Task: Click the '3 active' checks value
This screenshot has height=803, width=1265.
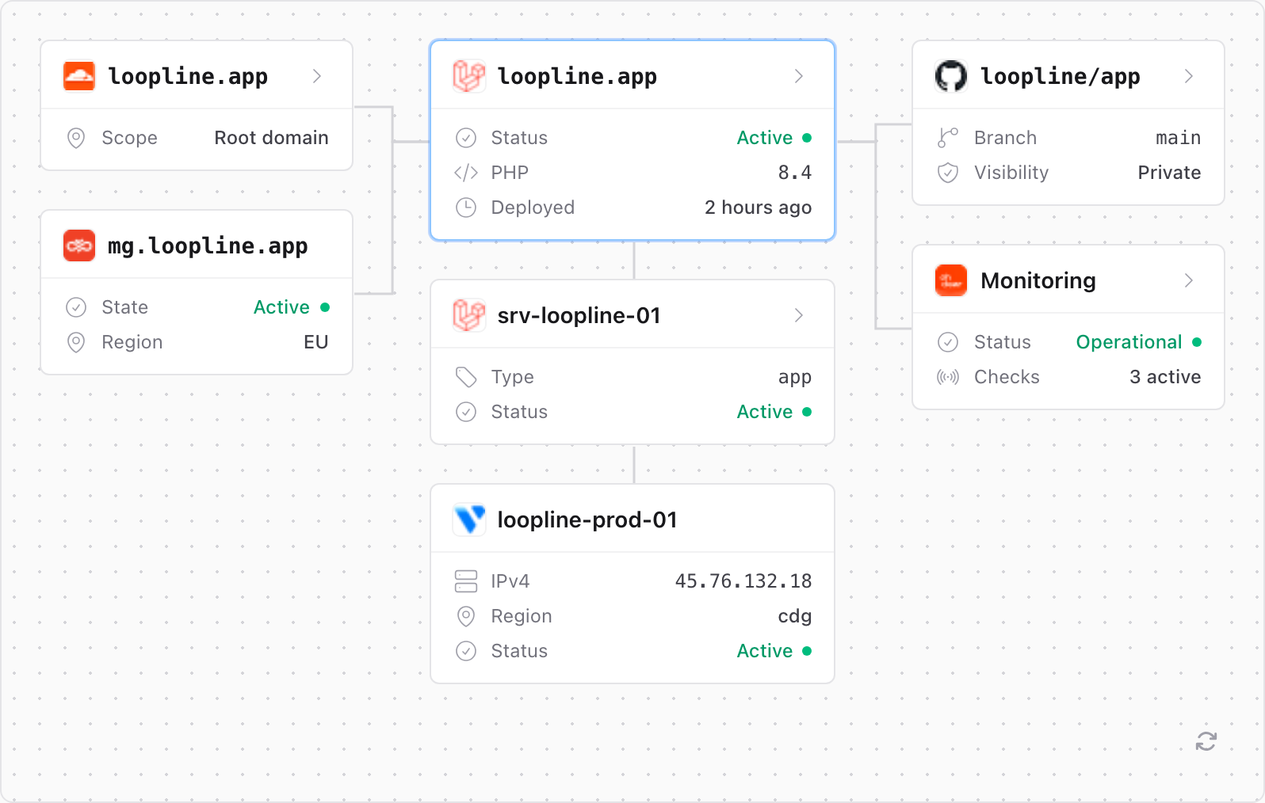Action: 1165,377
